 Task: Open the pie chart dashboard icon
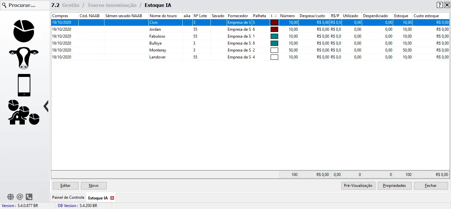click(x=24, y=31)
